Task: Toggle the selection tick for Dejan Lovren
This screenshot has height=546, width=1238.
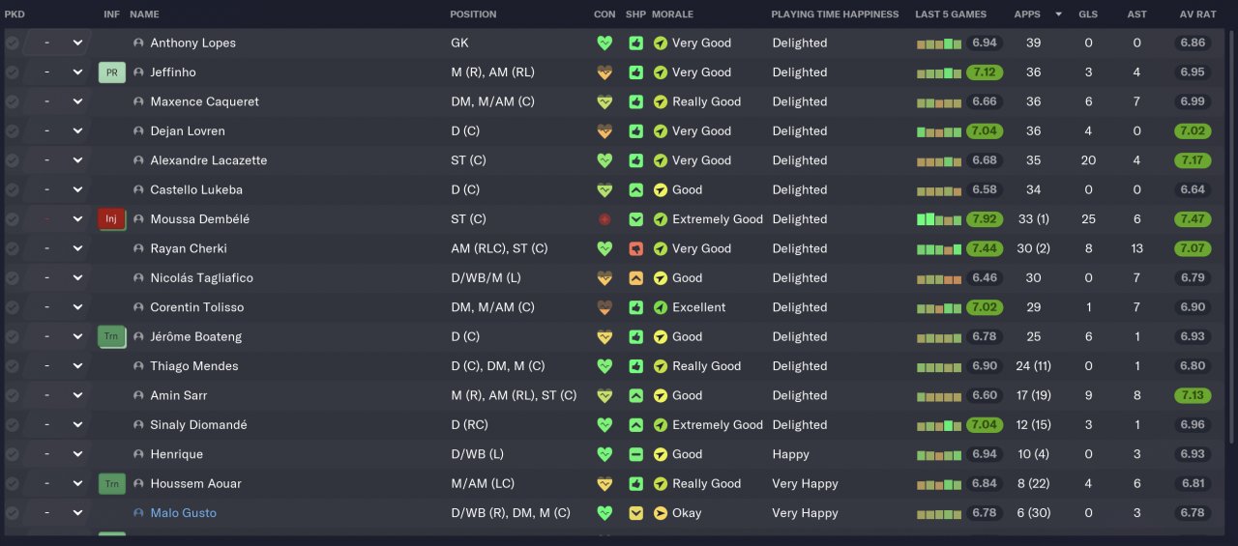Action: [12, 131]
